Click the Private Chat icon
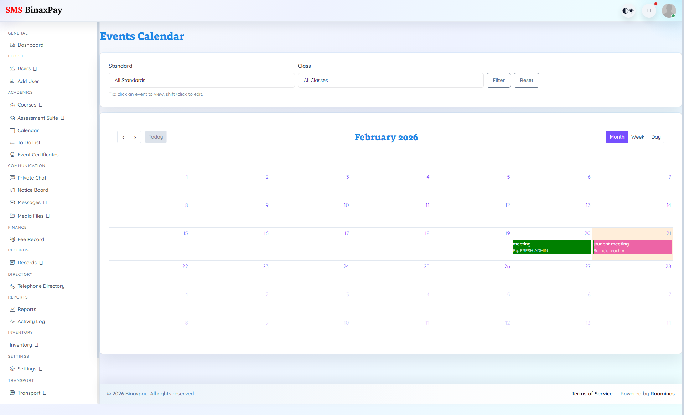The width and height of the screenshot is (684, 415). (x=12, y=178)
